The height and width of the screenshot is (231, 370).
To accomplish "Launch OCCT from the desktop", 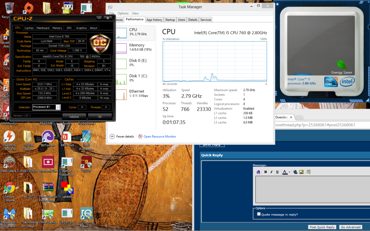I will pyautogui.click(x=86, y=162).
